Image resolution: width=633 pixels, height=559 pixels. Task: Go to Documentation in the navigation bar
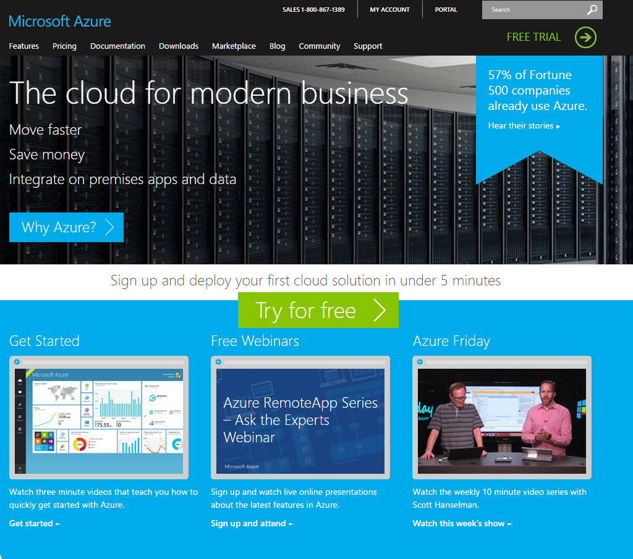coord(117,46)
